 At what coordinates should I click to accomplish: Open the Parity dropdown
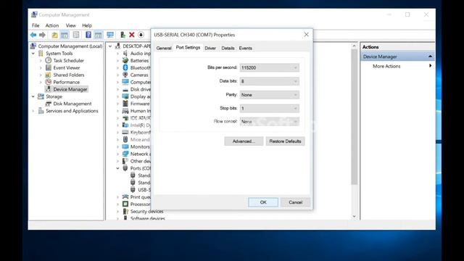(269, 95)
